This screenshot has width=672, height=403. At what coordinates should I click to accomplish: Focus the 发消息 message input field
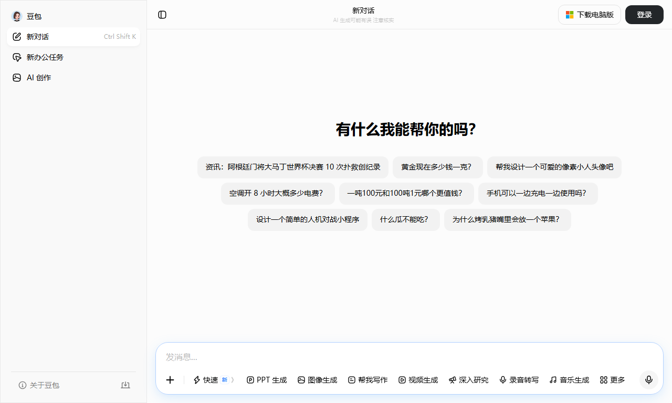click(409, 357)
